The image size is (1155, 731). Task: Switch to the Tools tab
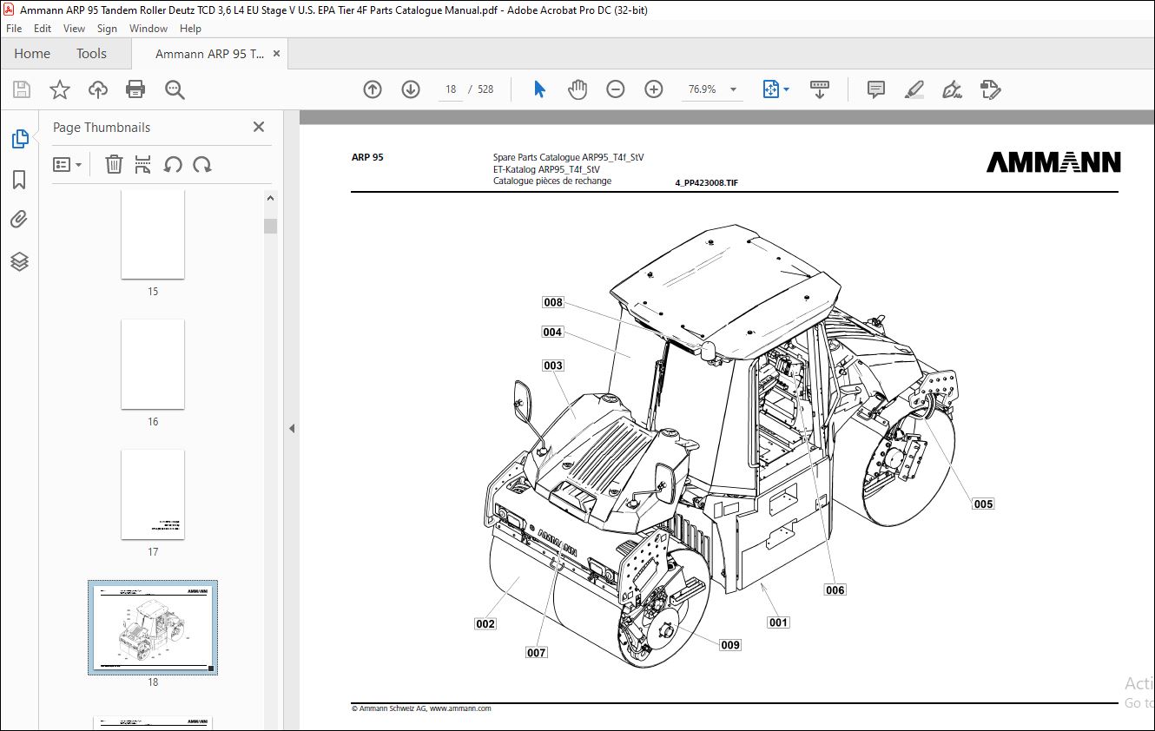click(x=91, y=54)
